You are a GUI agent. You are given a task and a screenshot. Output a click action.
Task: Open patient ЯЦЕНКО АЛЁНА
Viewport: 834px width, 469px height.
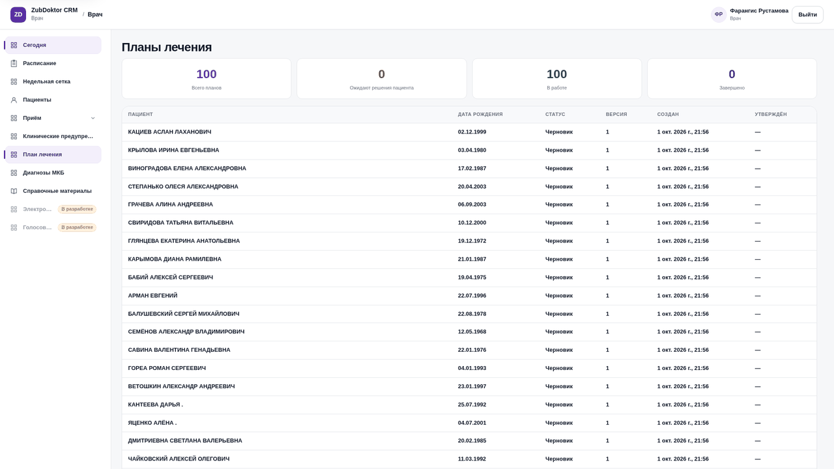tap(152, 423)
